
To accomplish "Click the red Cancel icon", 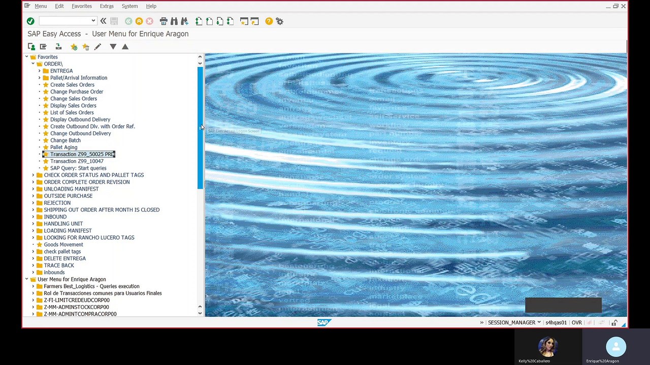I will (x=149, y=21).
